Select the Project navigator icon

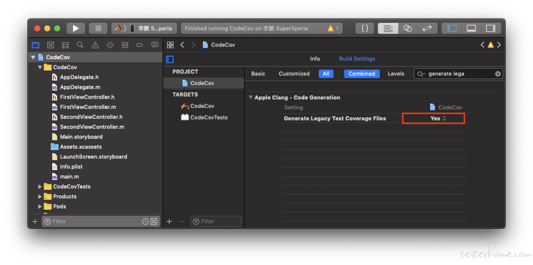point(35,45)
